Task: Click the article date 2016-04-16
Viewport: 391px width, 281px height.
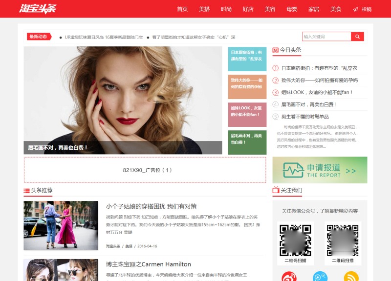Action: 147,246
